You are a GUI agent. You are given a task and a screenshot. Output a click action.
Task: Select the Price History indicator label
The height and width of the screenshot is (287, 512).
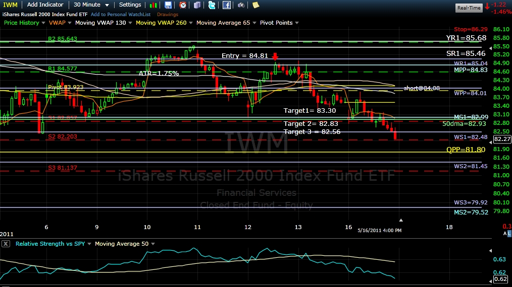point(22,23)
